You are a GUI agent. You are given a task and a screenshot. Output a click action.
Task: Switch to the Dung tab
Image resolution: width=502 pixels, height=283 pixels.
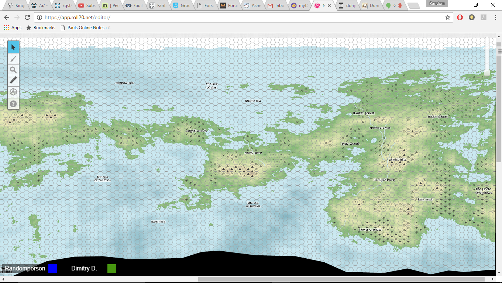pyautogui.click(x=370, y=6)
